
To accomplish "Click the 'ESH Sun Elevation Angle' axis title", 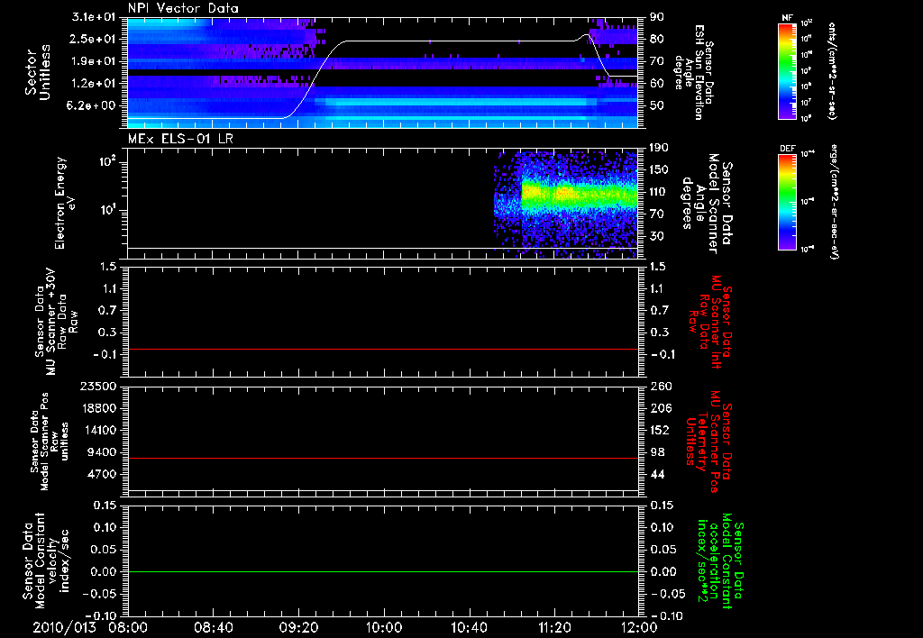I will point(693,72).
